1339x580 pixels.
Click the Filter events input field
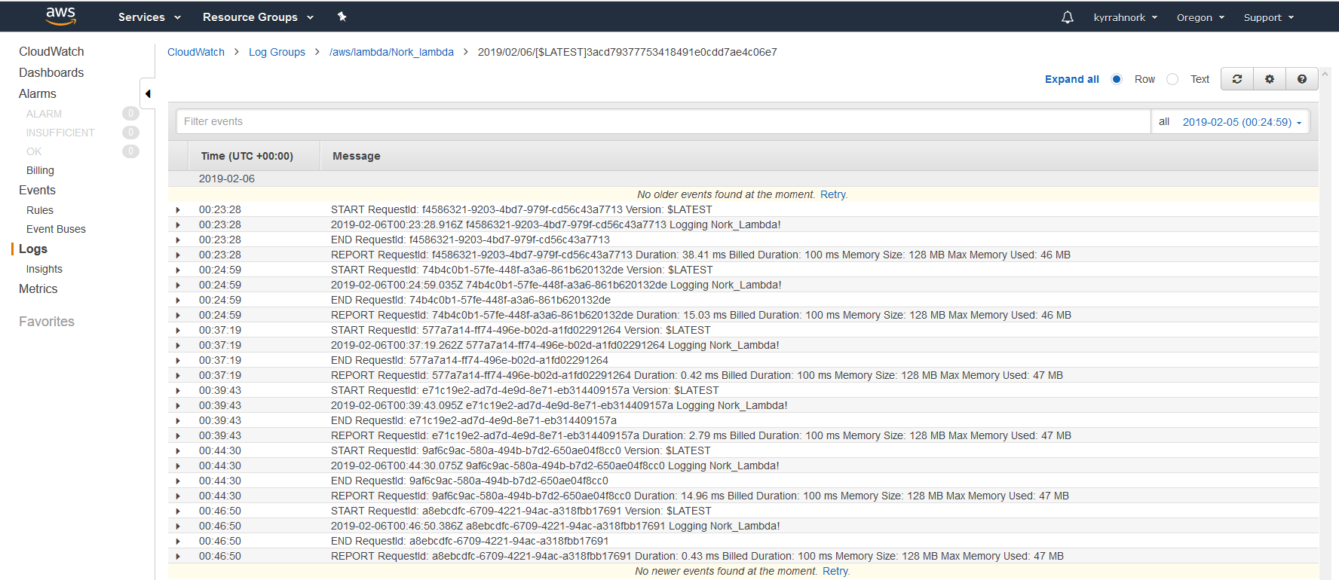tap(663, 121)
